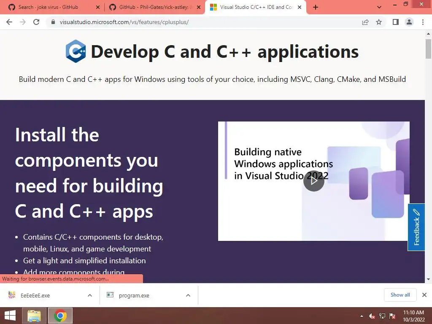This screenshot has width=432, height=324.
Task: Click the address bar URL field
Action: (x=207, y=22)
